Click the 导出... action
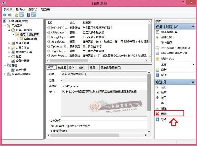 pyautogui.click(x=165, y=103)
